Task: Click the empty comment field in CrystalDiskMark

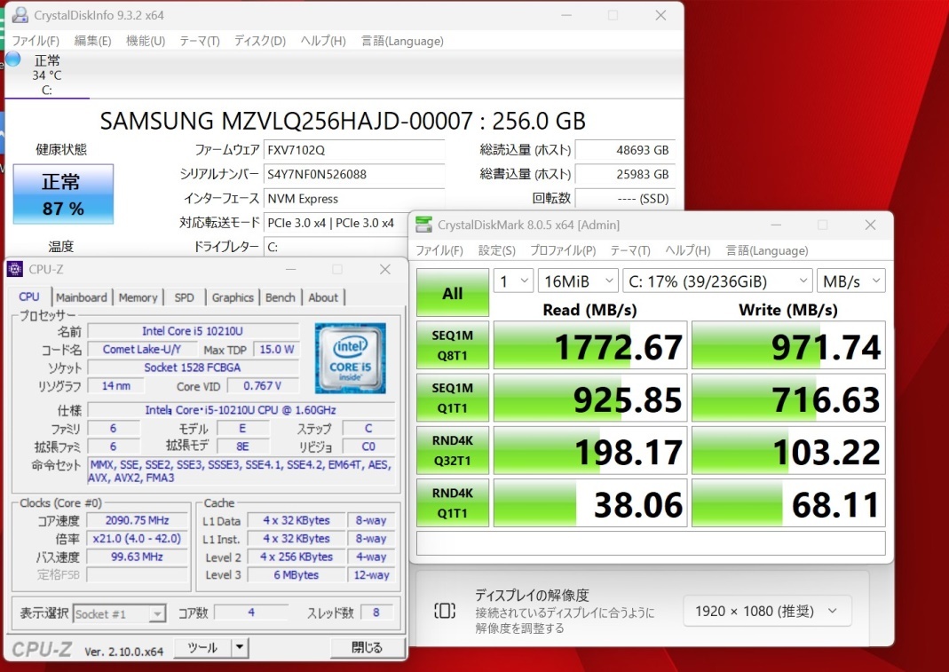Action: click(651, 543)
